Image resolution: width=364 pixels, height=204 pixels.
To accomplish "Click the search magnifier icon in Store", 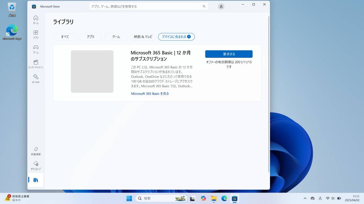I will (204, 6).
